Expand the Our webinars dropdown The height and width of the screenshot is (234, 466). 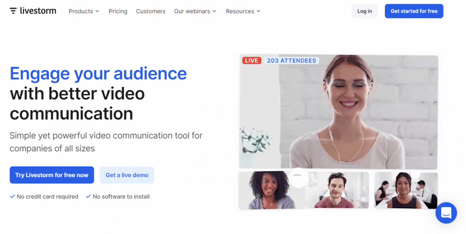(x=195, y=11)
